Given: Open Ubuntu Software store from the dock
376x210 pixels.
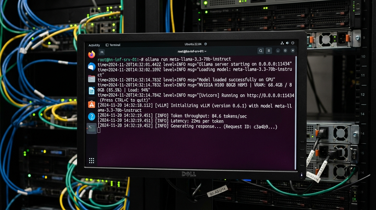Looking at the screenshot, I should point(92,104).
